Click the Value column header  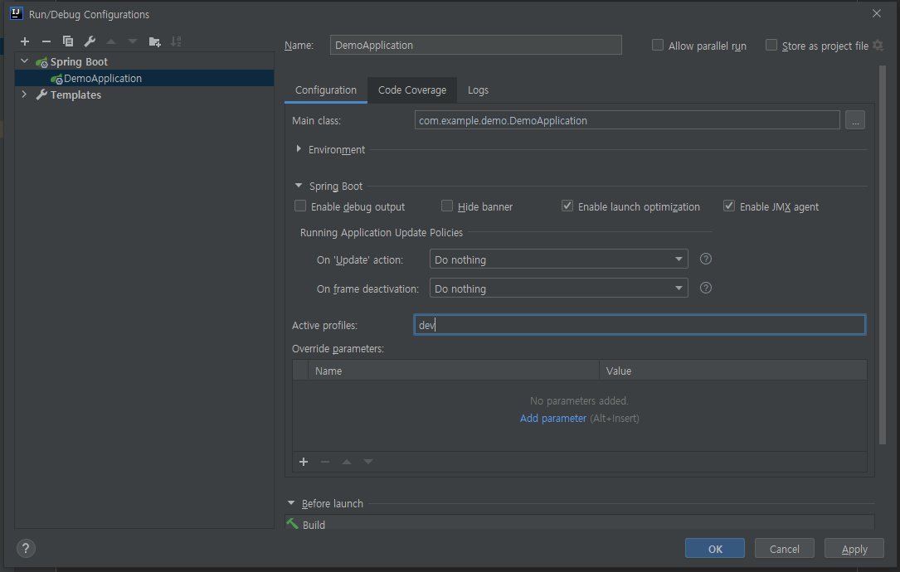coord(733,371)
